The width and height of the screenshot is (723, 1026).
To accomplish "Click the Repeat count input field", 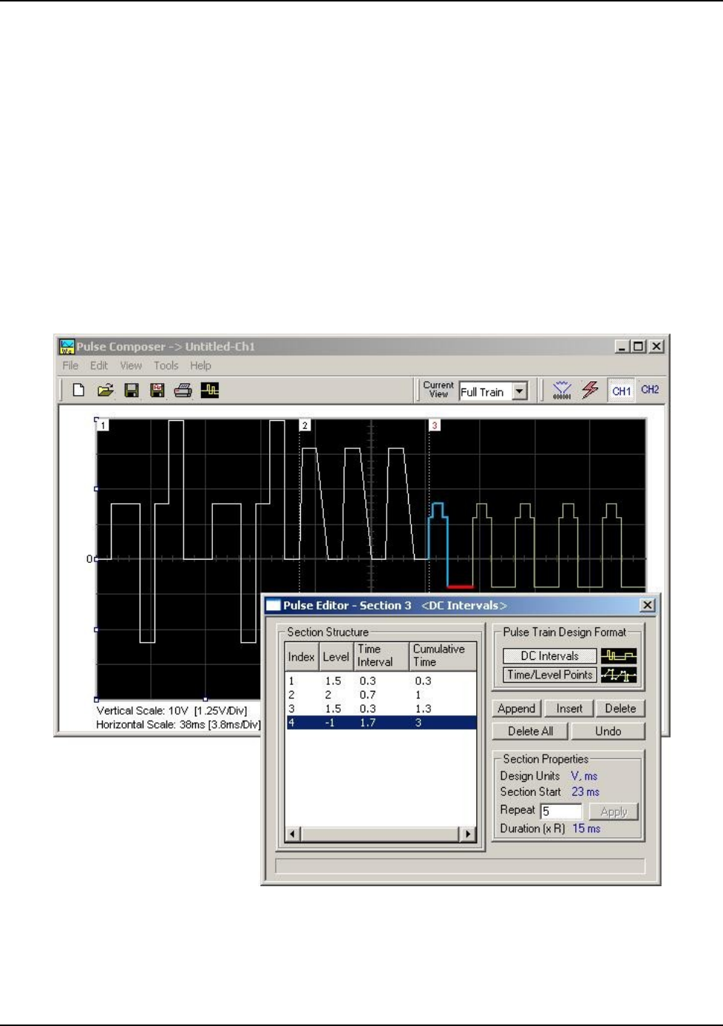I will [561, 811].
